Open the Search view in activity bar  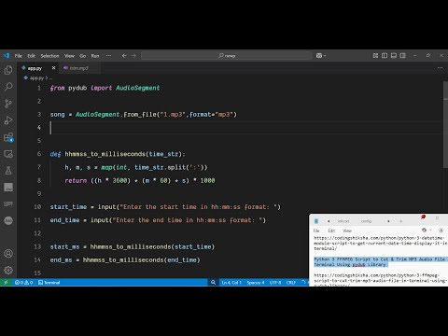click(x=8, y=87)
